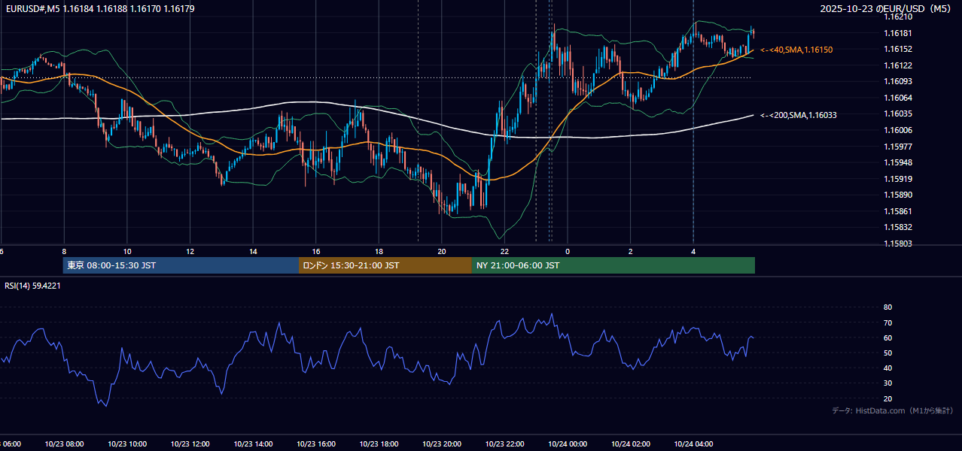Click hour 16 on the price chart's time axis
Viewport: 962px width, 451px height.
316,251
